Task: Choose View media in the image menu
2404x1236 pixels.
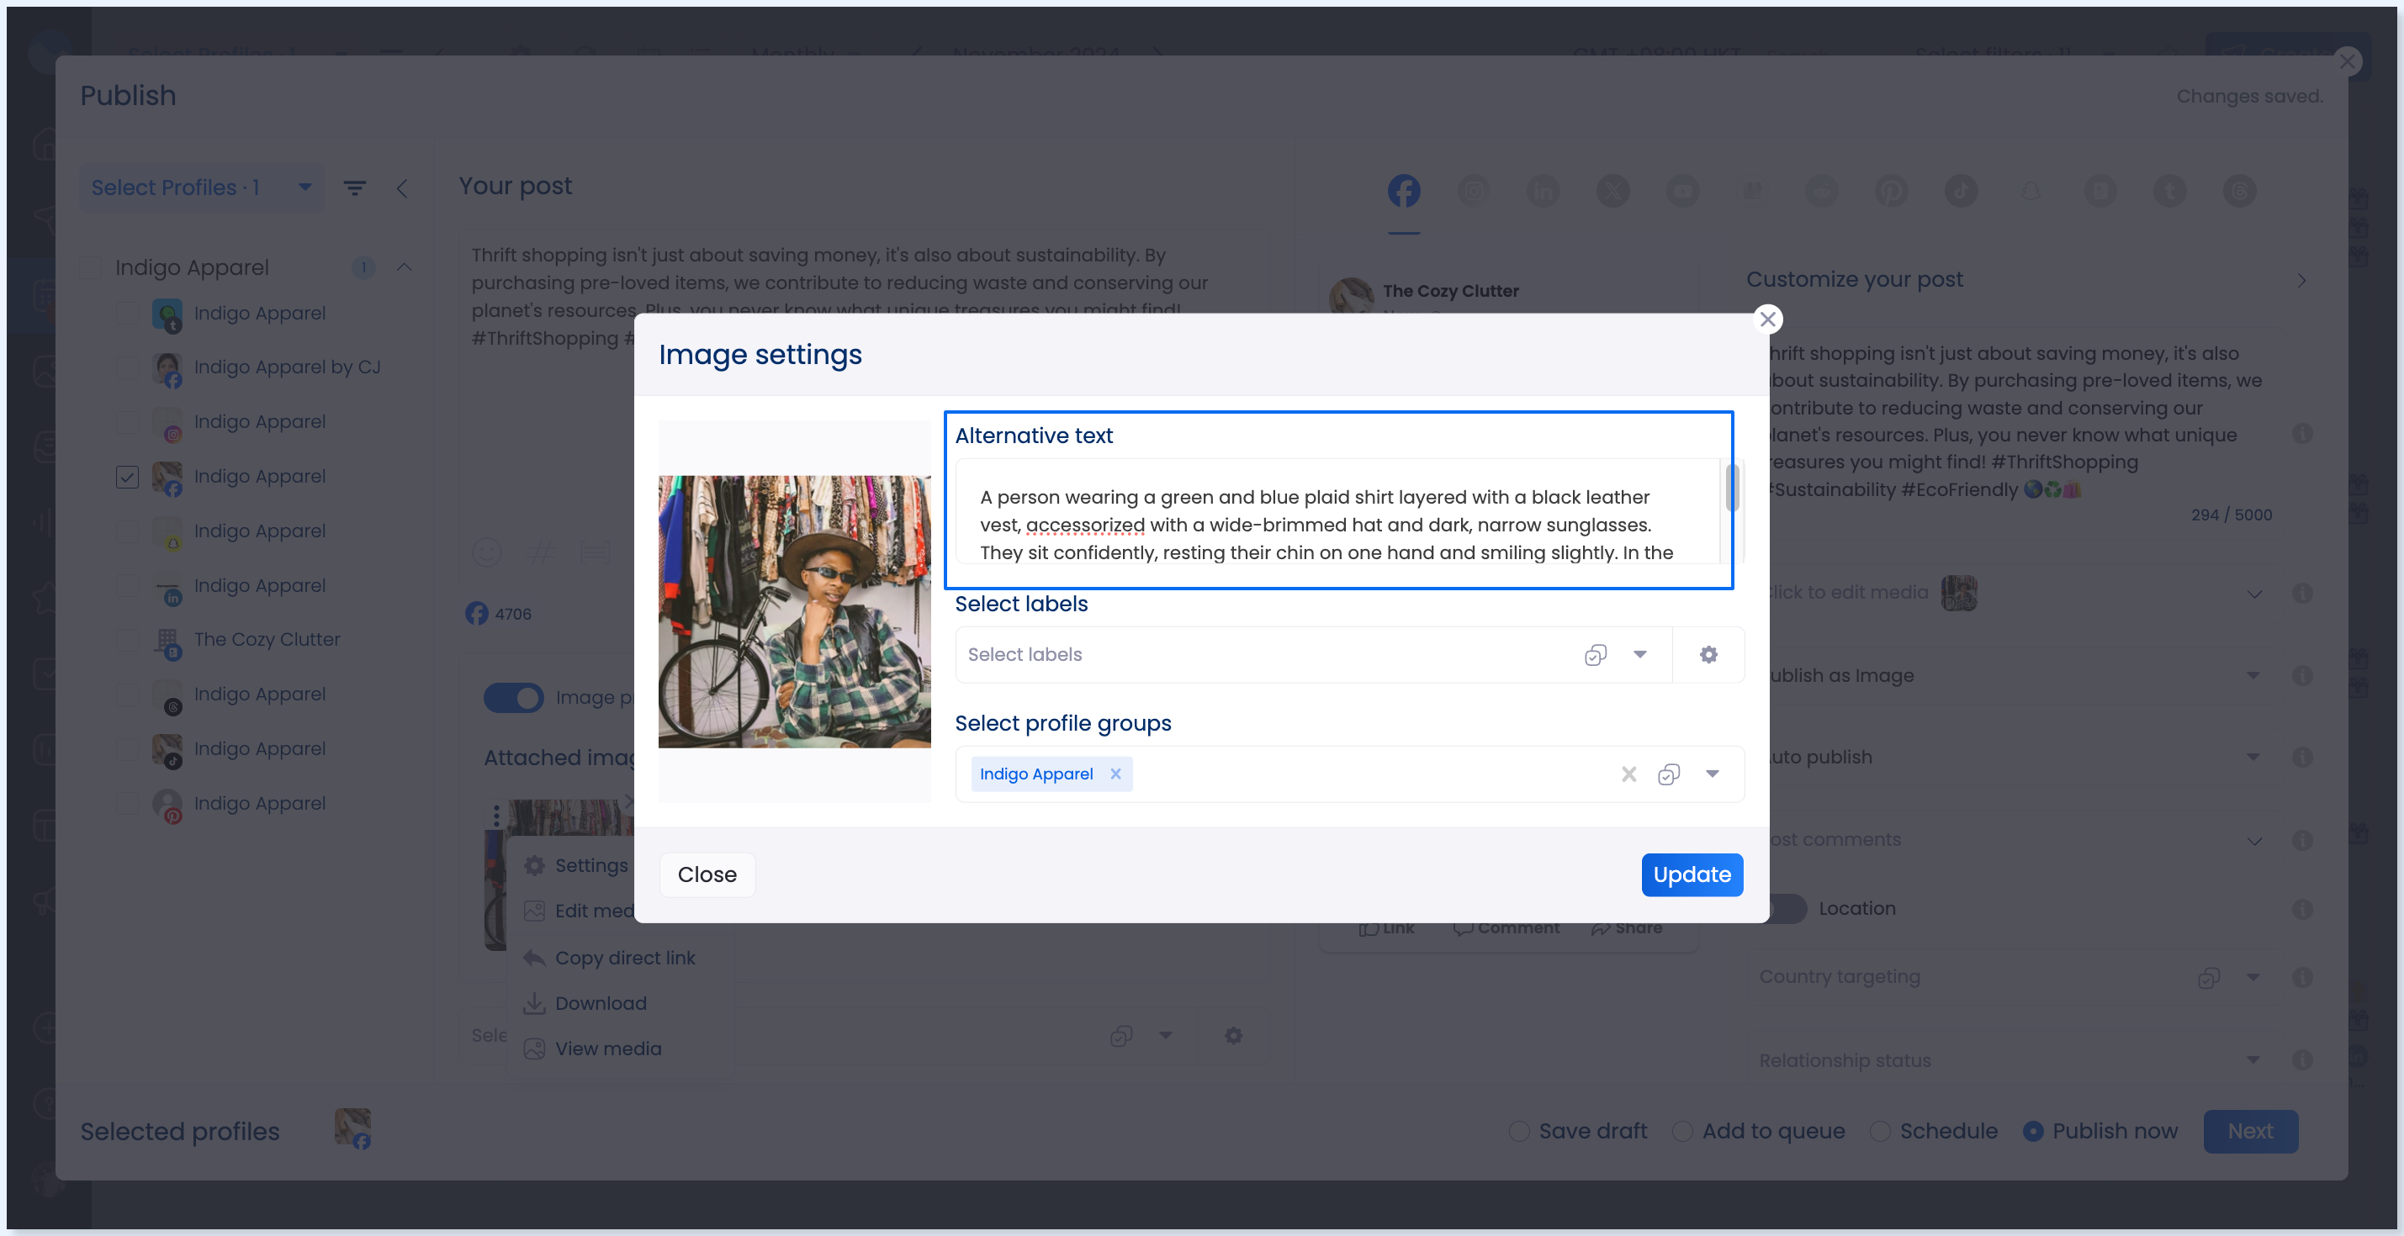Action: pos(594,1049)
